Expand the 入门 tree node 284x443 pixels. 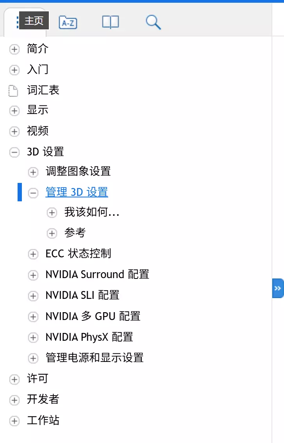(x=14, y=70)
